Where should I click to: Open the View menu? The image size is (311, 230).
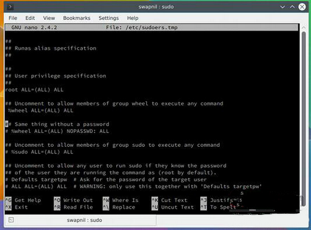(x=49, y=18)
